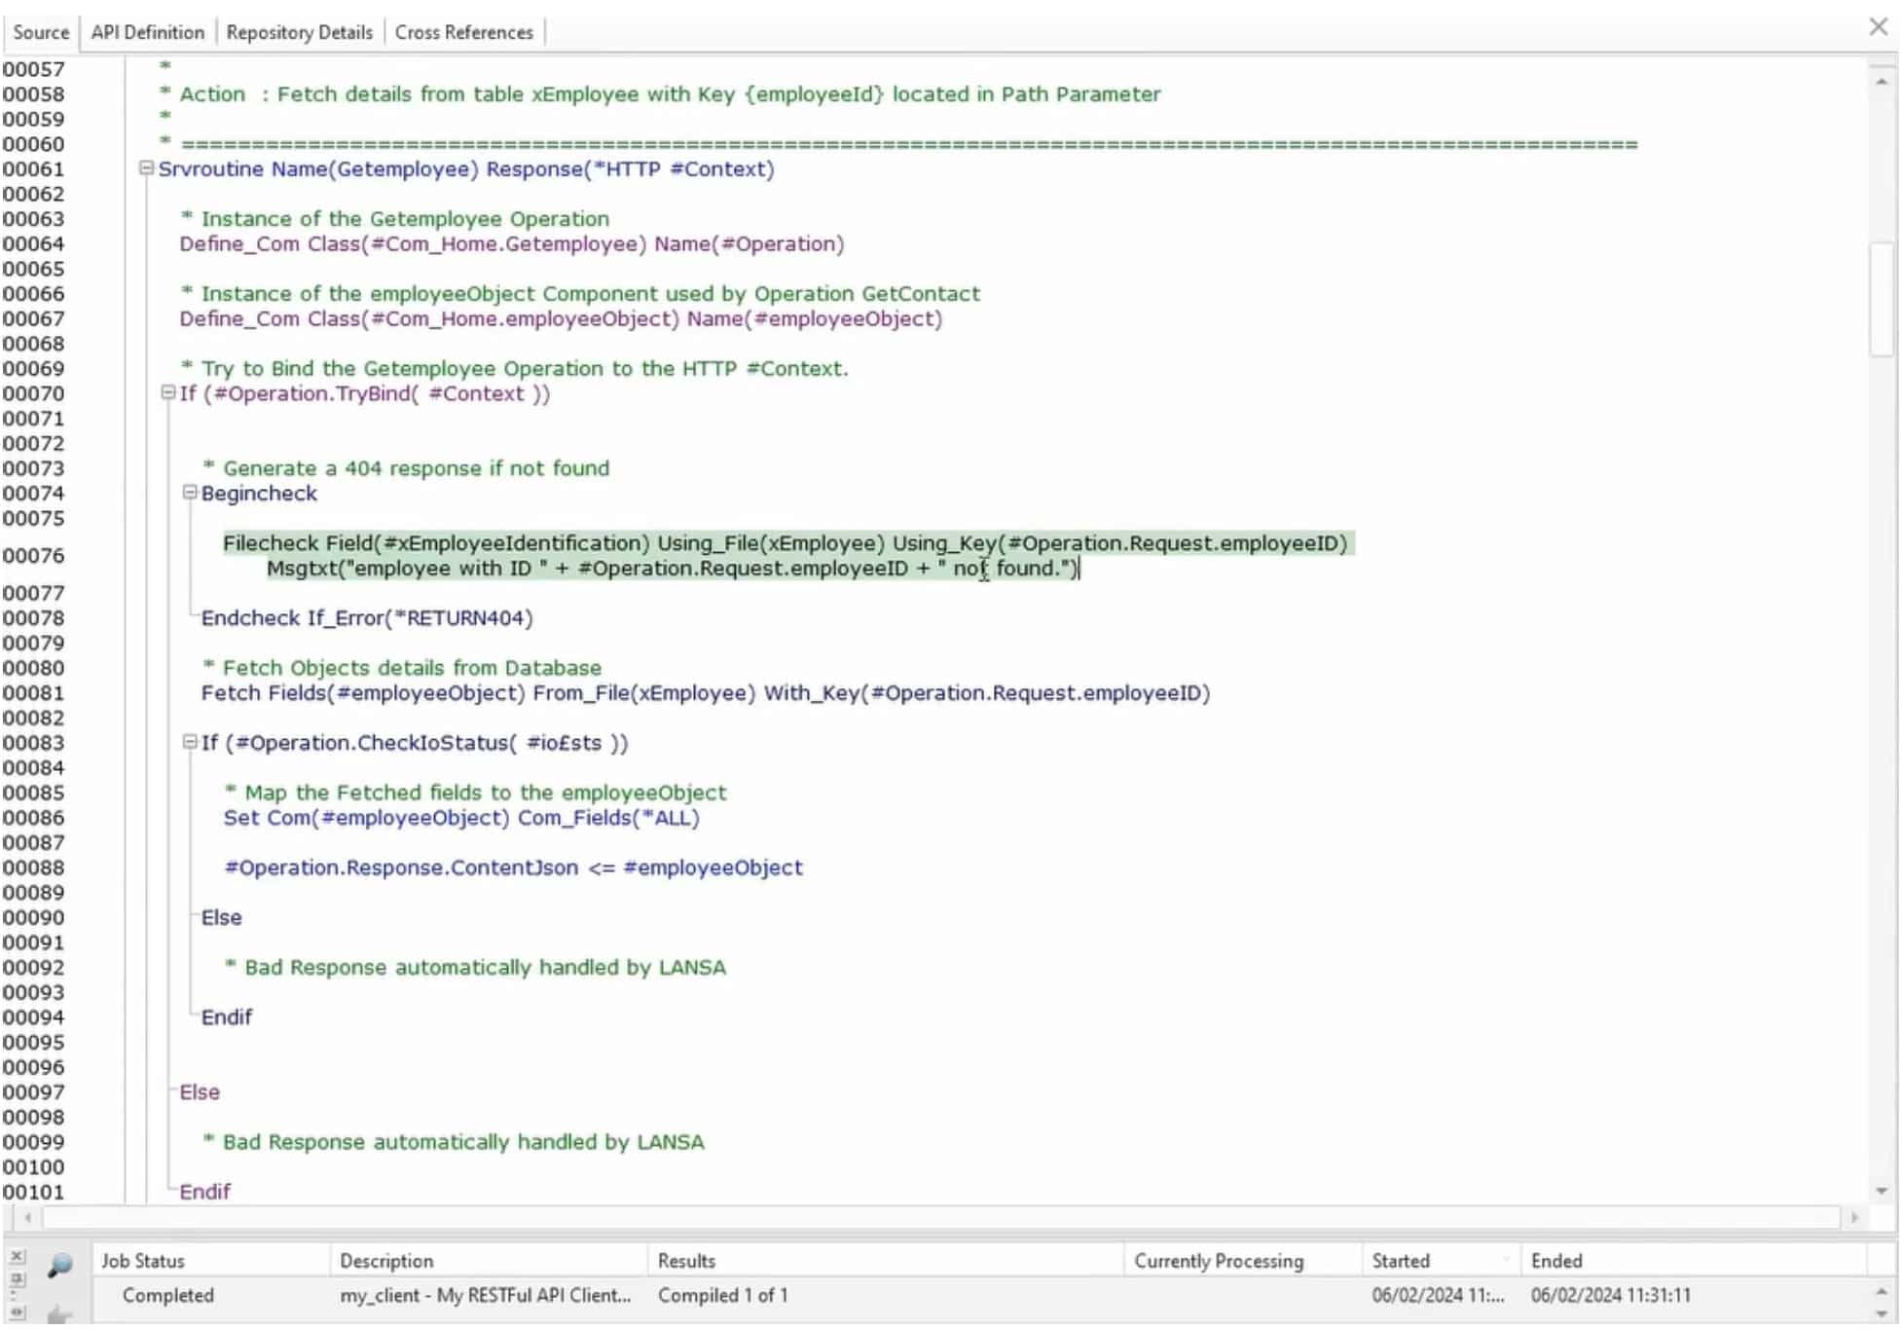Click the magnifier icon in job panel
The image size is (1902, 1330).
click(60, 1265)
